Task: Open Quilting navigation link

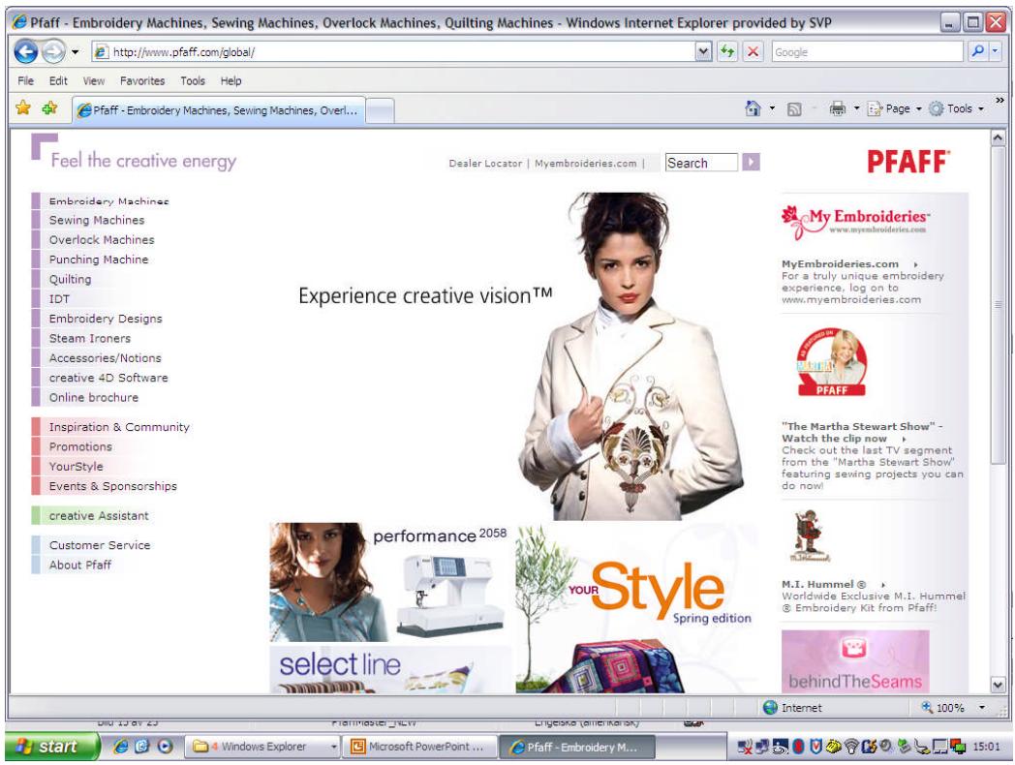Action: click(x=70, y=280)
